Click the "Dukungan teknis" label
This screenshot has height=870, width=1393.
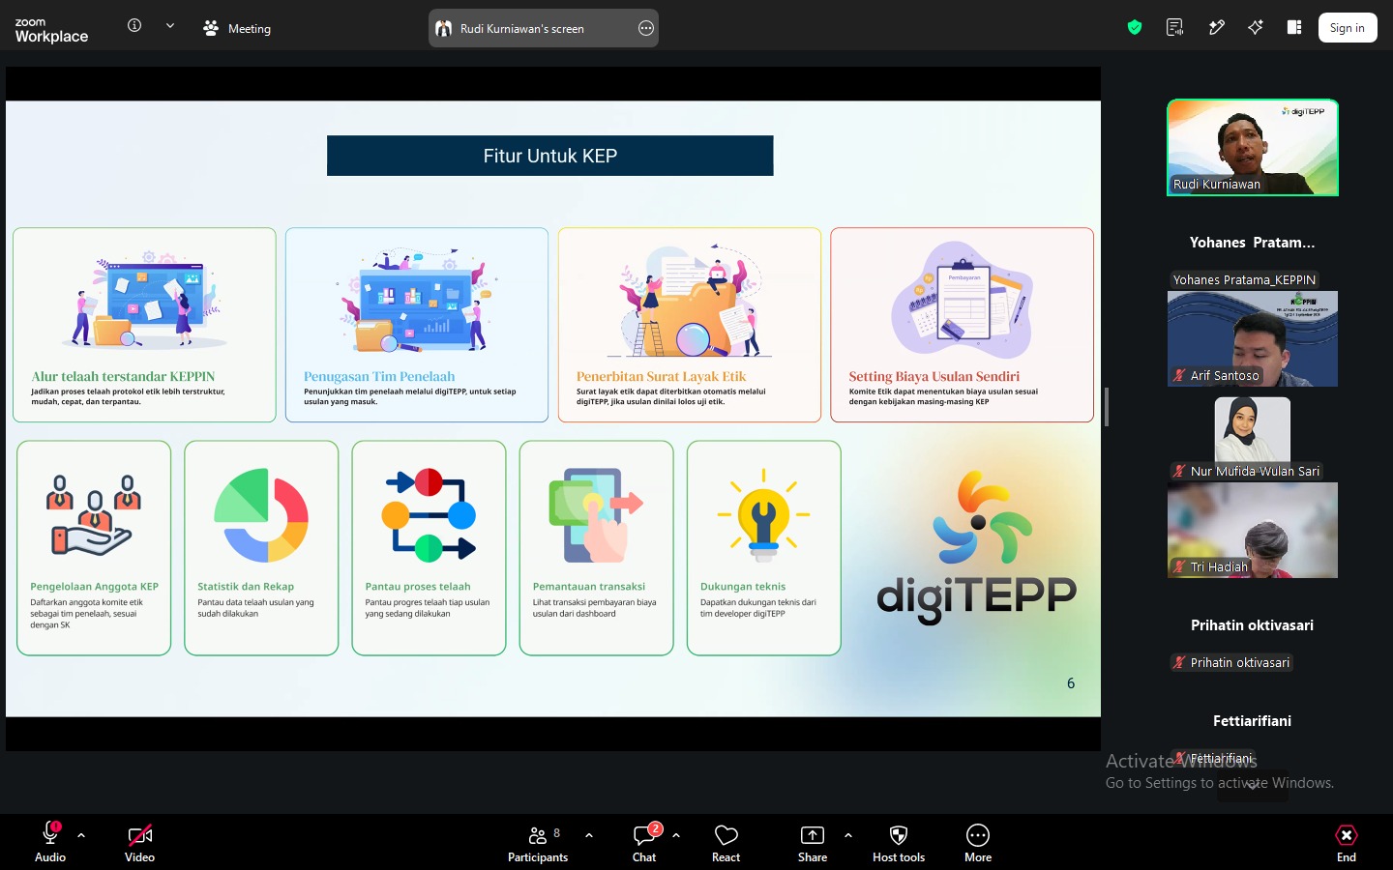pos(743,587)
